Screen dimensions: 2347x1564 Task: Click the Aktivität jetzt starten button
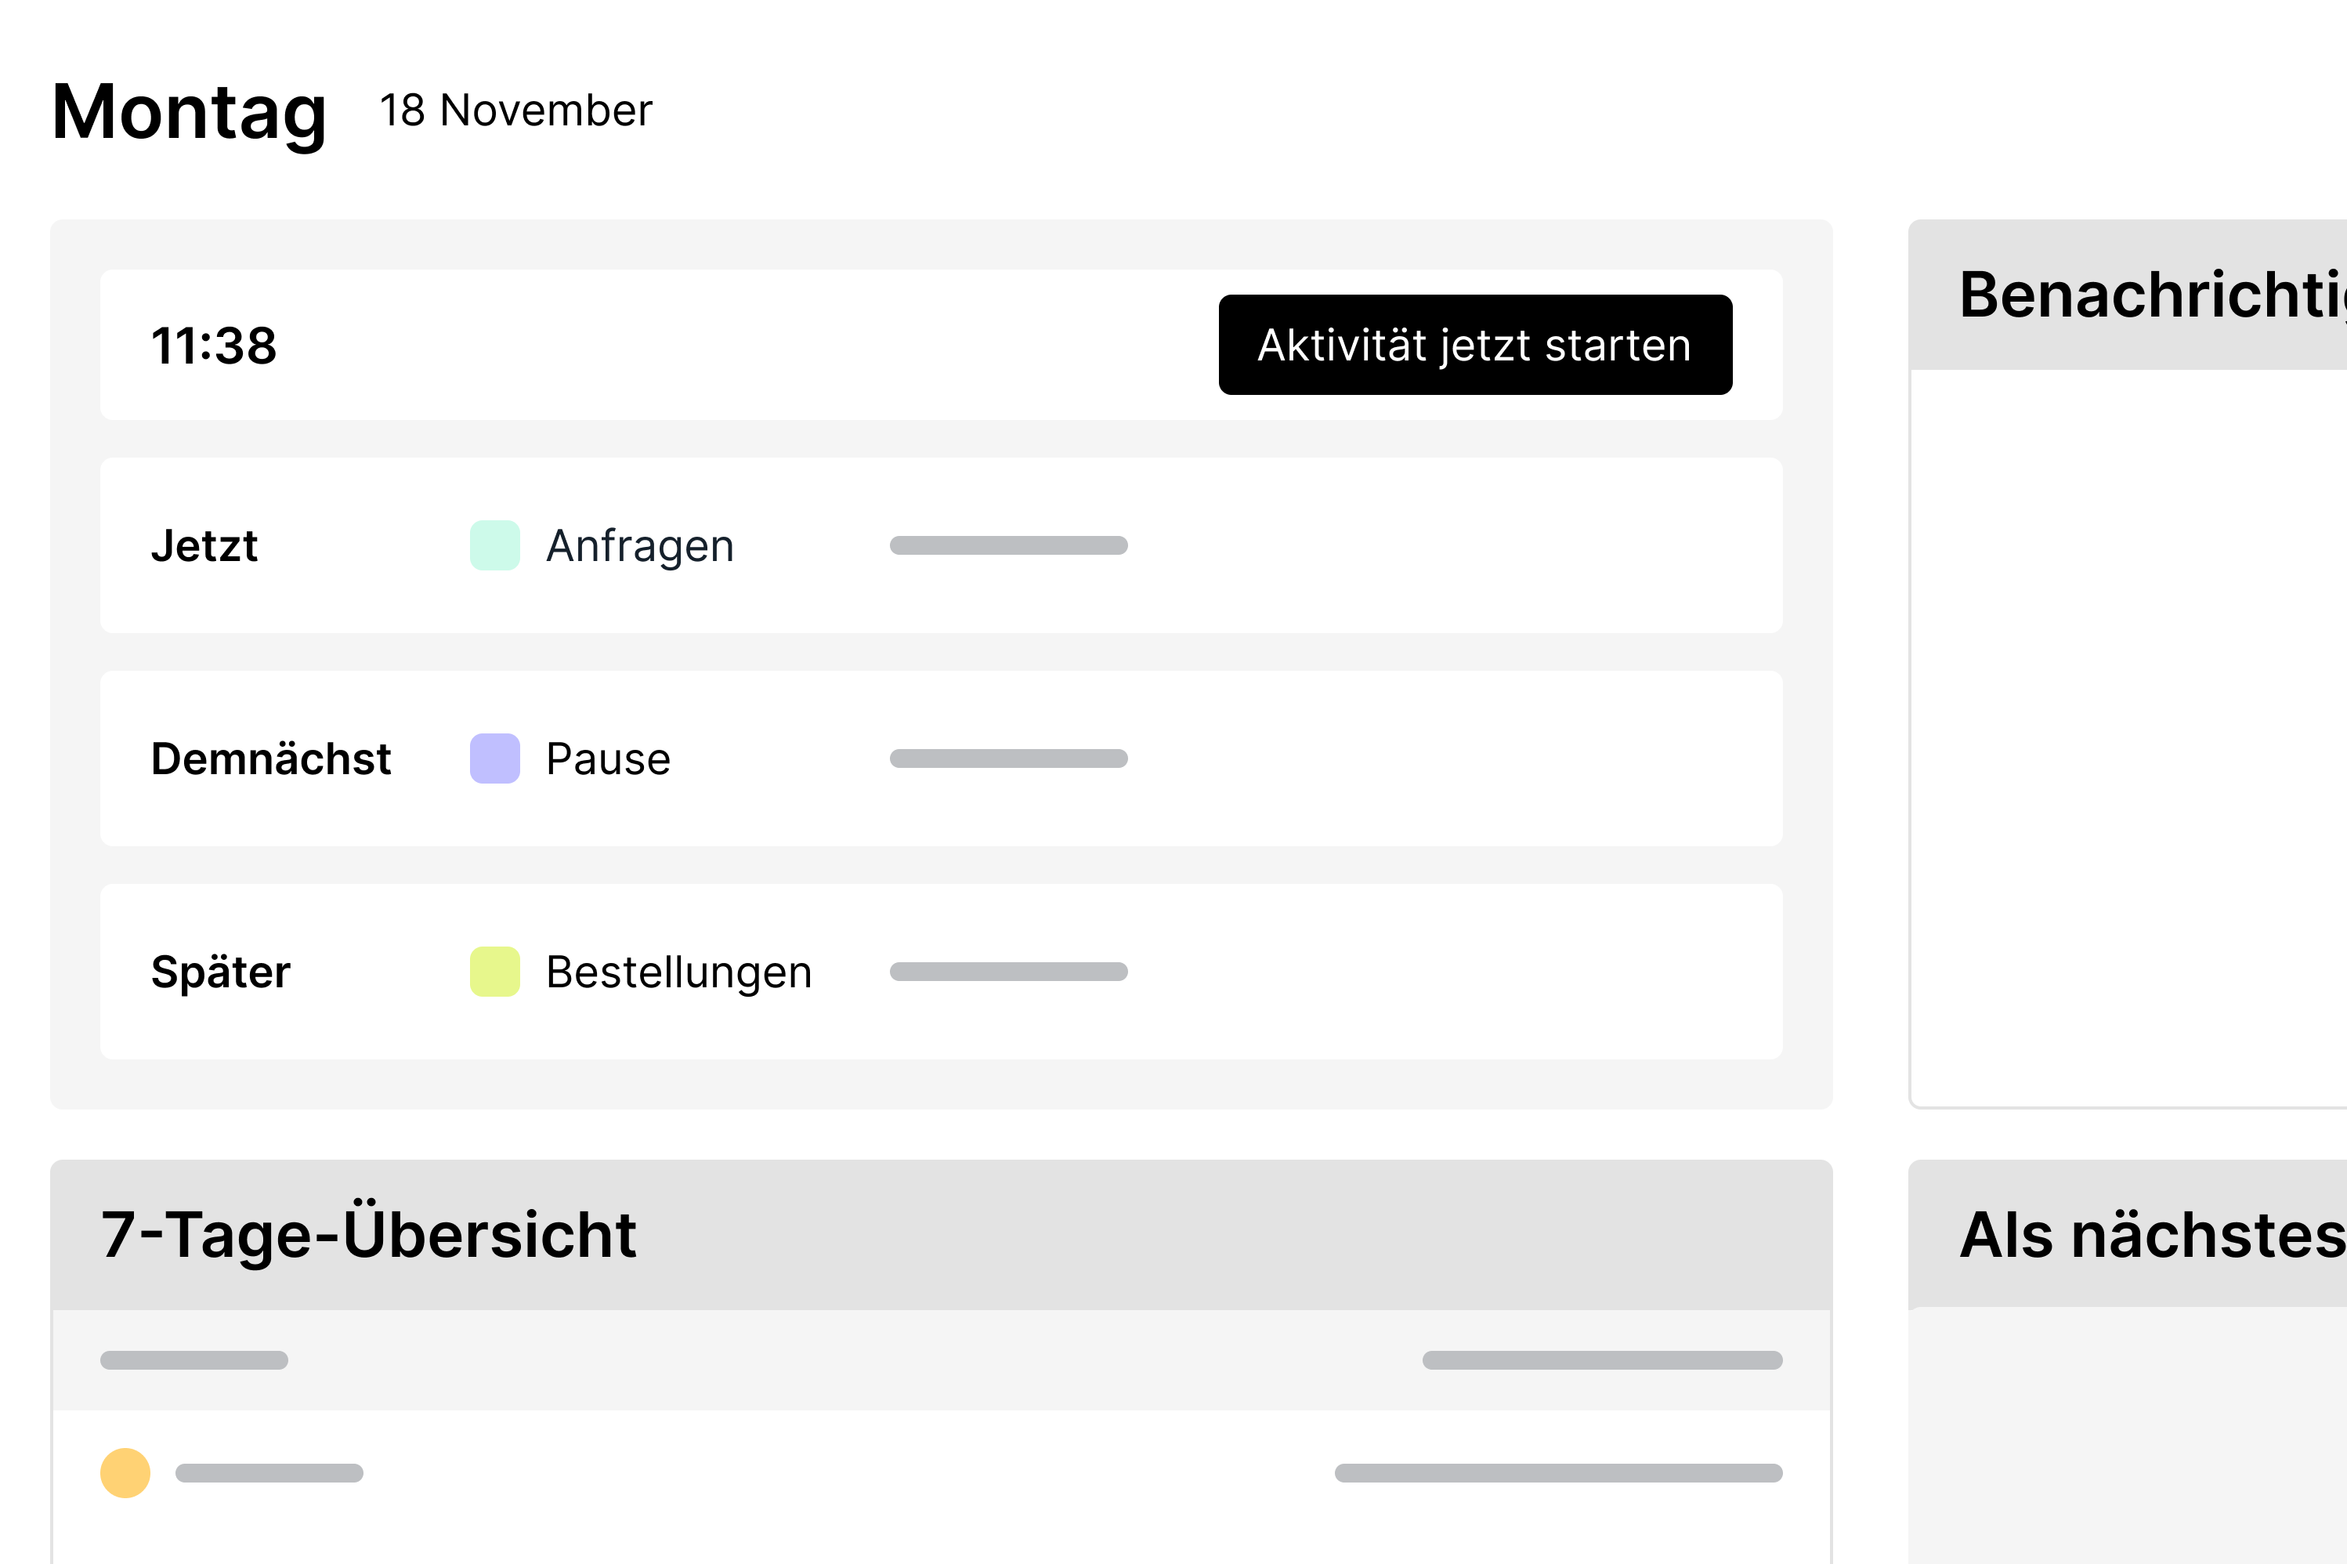(x=1474, y=345)
